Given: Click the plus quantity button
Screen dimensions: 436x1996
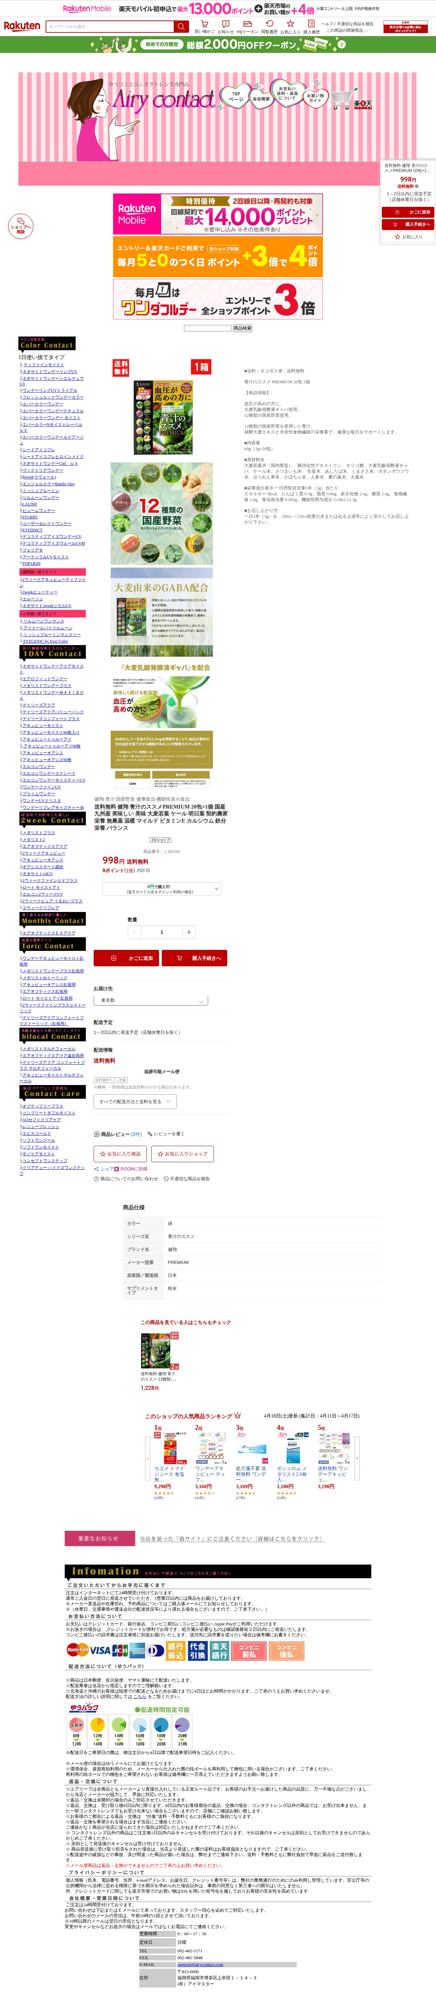Looking at the screenshot, I should pyautogui.click(x=189, y=932).
